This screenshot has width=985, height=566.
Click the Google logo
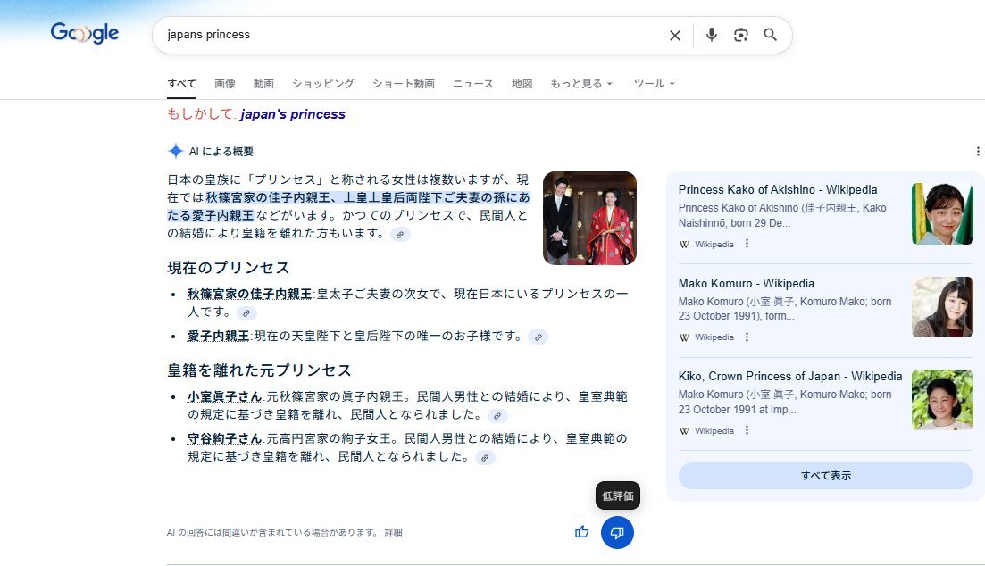85,34
